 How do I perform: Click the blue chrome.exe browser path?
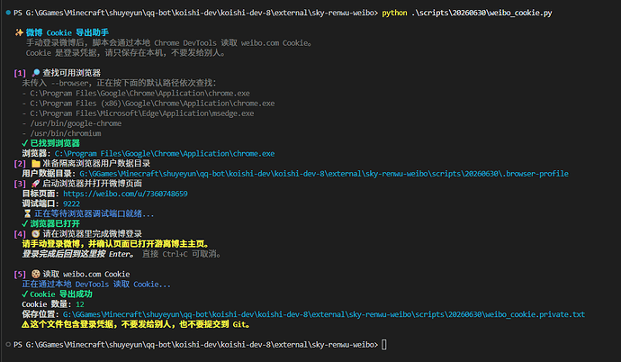pos(165,154)
